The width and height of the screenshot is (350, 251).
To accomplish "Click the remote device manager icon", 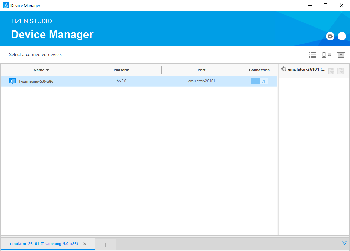I will pyautogui.click(x=327, y=55).
